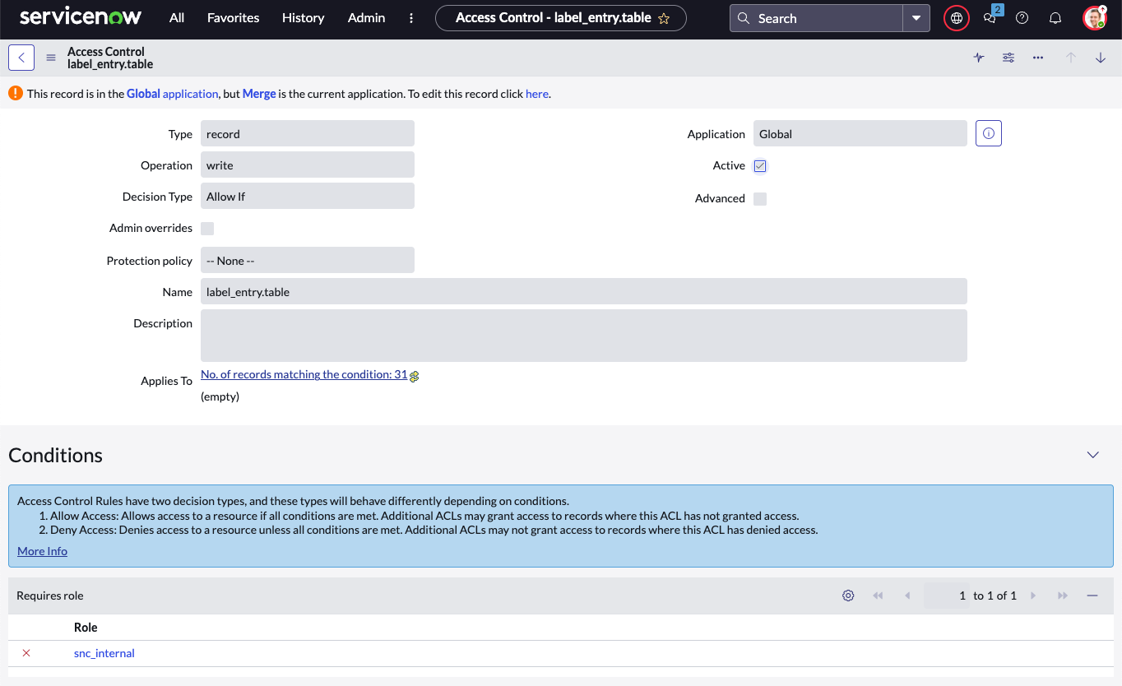The image size is (1122, 686).
Task: Check the Admin overrides checkbox
Action: pyautogui.click(x=207, y=229)
